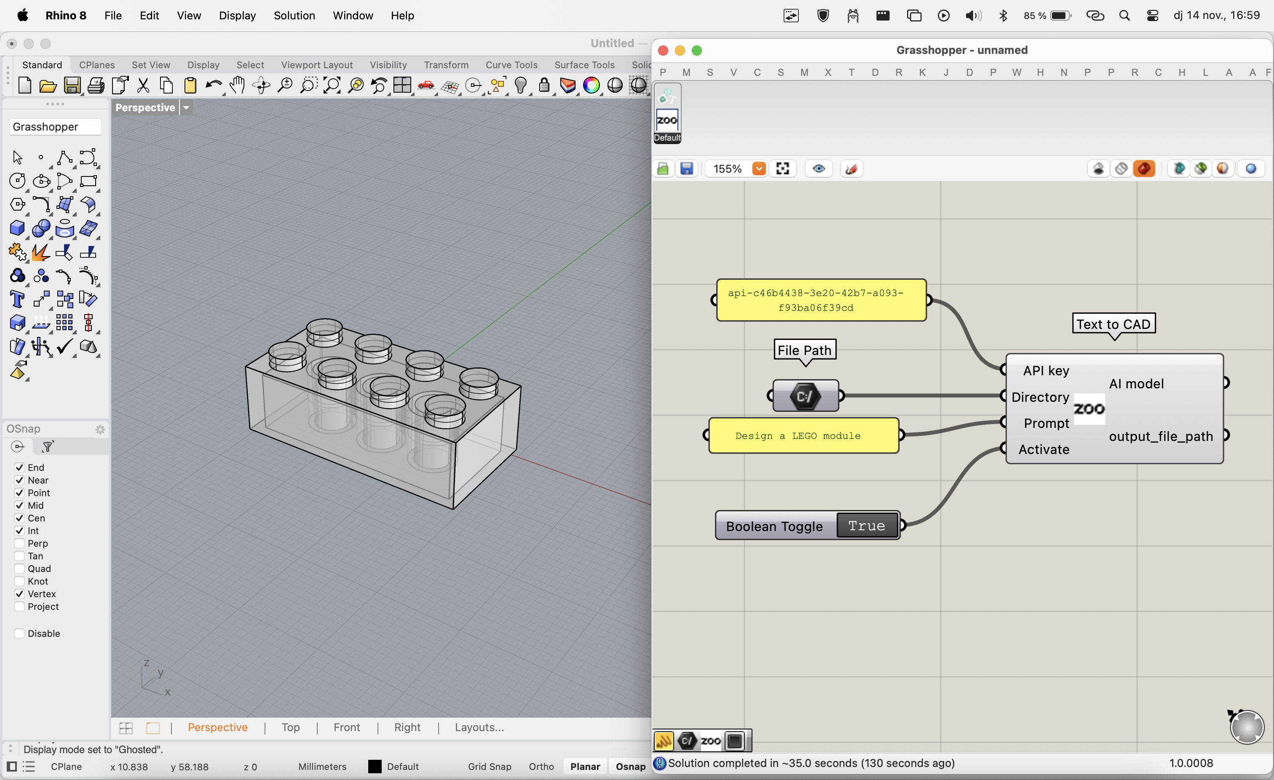Select the Polyline tool in sidebar
The image size is (1274, 780).
click(x=64, y=157)
